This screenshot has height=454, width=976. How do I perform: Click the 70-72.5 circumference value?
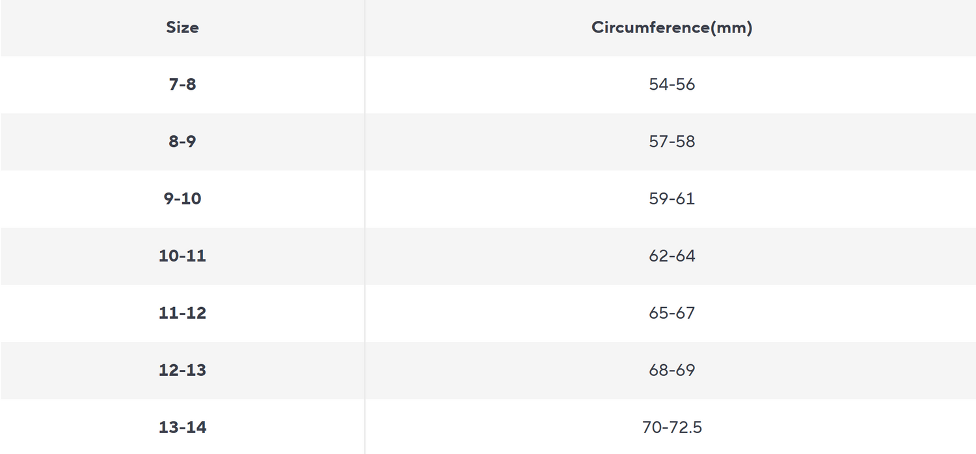point(671,427)
